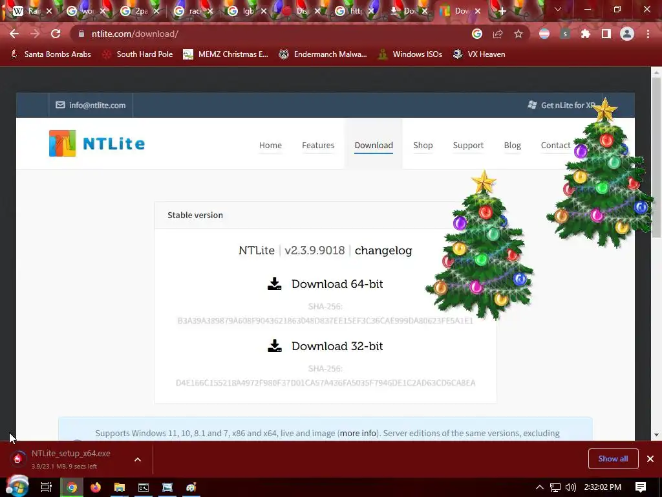
Task: Click the page vertical scrollbar thumb
Action: pyautogui.click(x=656, y=157)
